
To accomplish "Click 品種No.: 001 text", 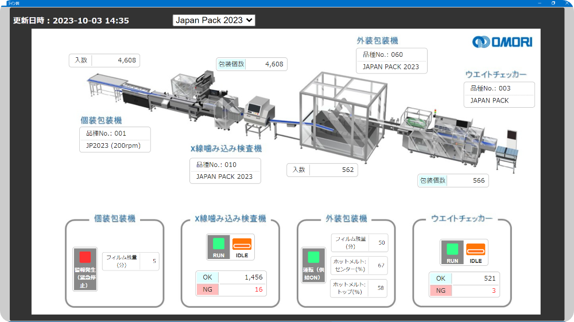I will (106, 133).
